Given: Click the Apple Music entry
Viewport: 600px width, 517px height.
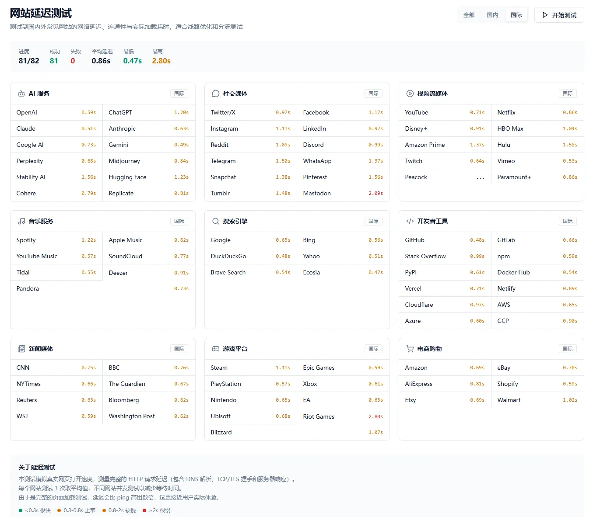Looking at the screenshot, I should [149, 240].
